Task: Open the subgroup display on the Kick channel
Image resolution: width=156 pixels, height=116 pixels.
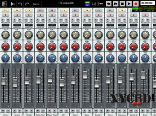Action: [5, 25]
